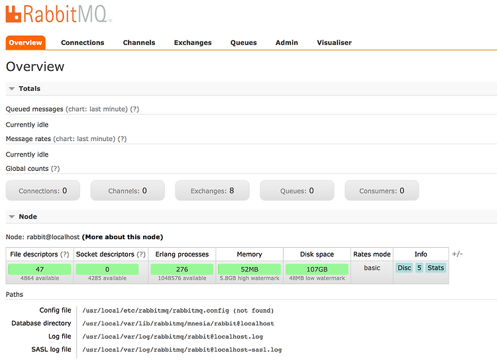Click the 4864 available text
The height and width of the screenshot is (361, 497).
click(x=40, y=278)
